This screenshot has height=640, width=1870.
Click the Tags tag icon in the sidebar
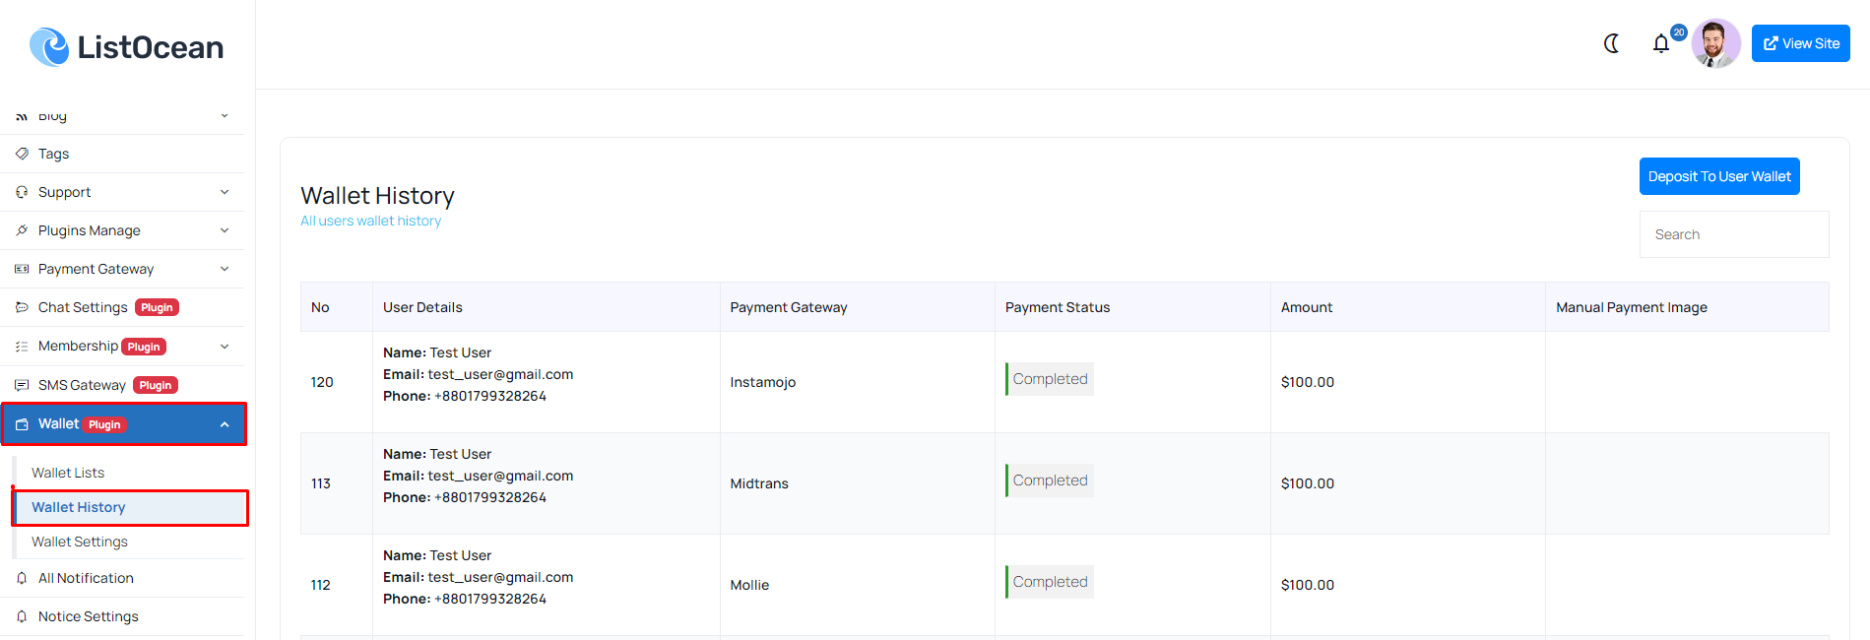[x=22, y=154]
